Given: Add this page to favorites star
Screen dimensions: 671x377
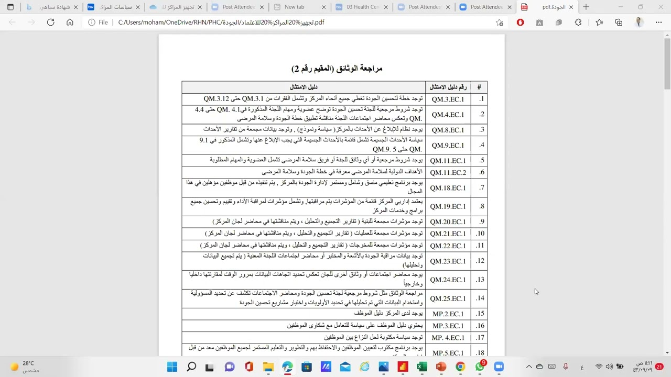Looking at the screenshot, I should pyautogui.click(x=500, y=23).
